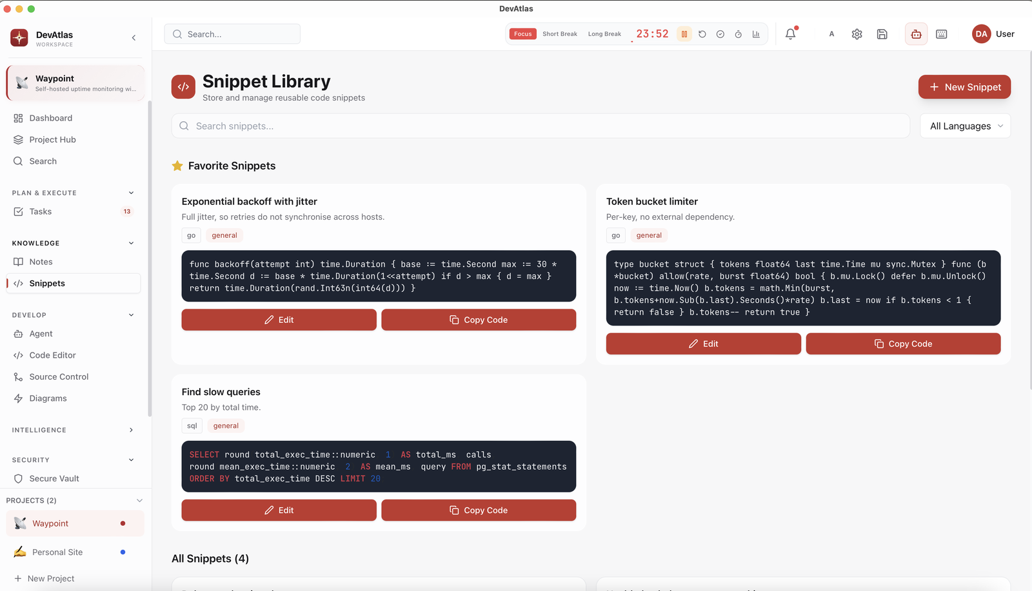This screenshot has height=591, width=1032.
Task: Collapse the sidebar with the chevron
Action: point(134,38)
